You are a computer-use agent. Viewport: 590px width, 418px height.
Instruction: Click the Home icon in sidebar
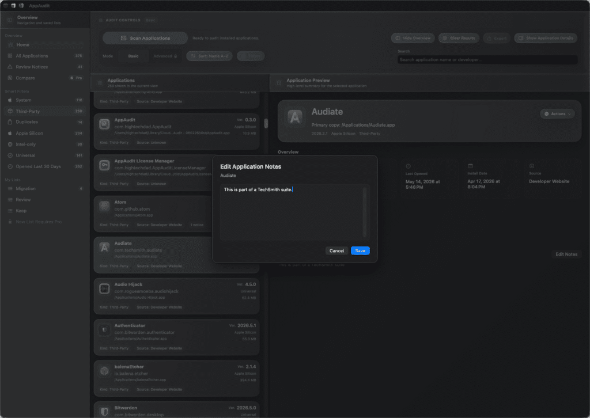[10, 45]
